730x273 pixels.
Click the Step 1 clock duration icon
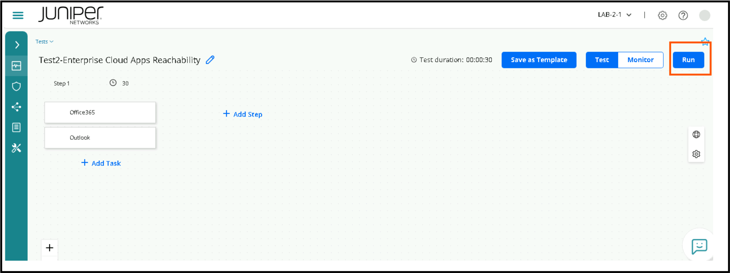pos(113,83)
